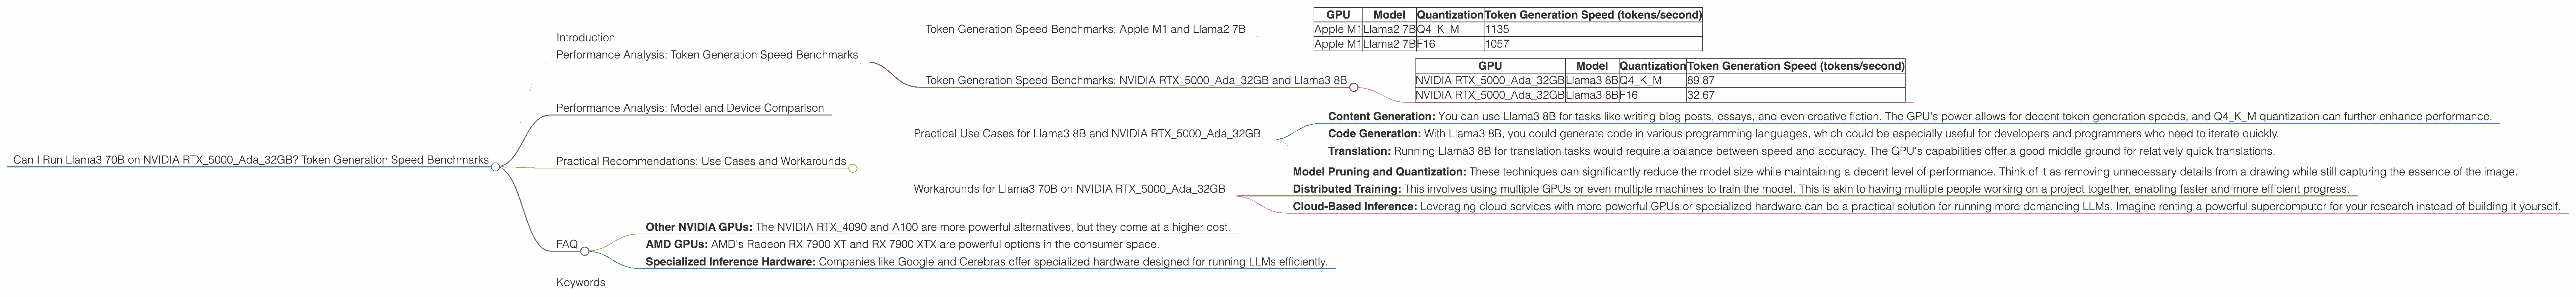Screen dimensions: 2576x297
Task: Collapse the Practical Recommendations node circle
Action: pyautogui.click(x=853, y=168)
